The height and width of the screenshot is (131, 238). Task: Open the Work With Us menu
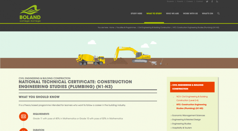click(x=190, y=13)
